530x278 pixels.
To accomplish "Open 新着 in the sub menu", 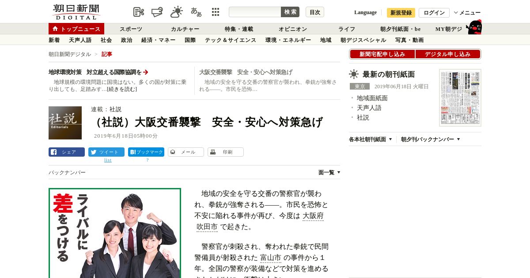I will 54,40.
